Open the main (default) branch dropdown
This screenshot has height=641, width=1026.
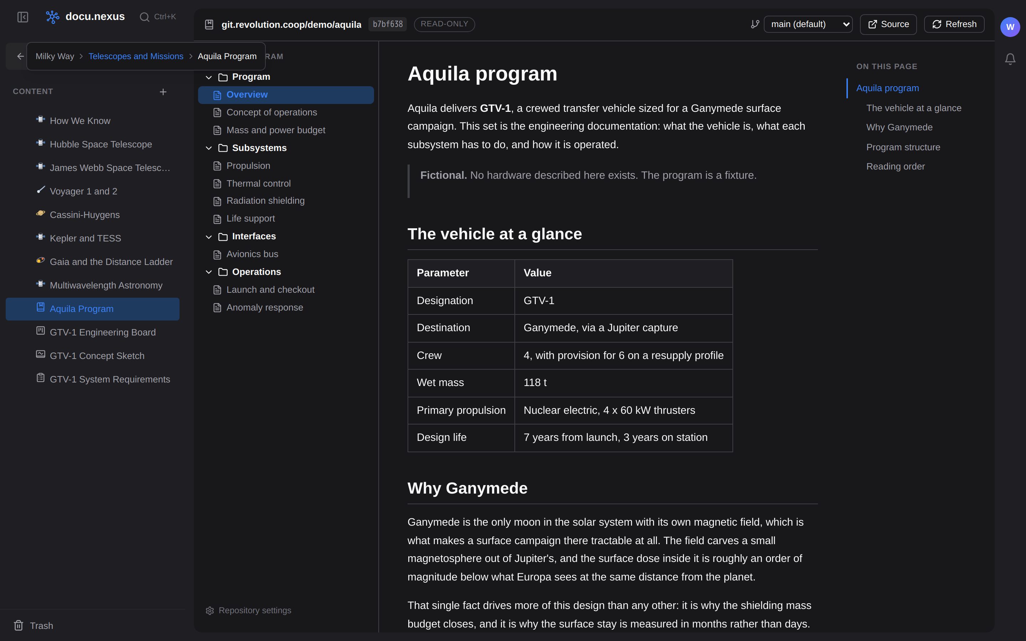[x=808, y=24]
